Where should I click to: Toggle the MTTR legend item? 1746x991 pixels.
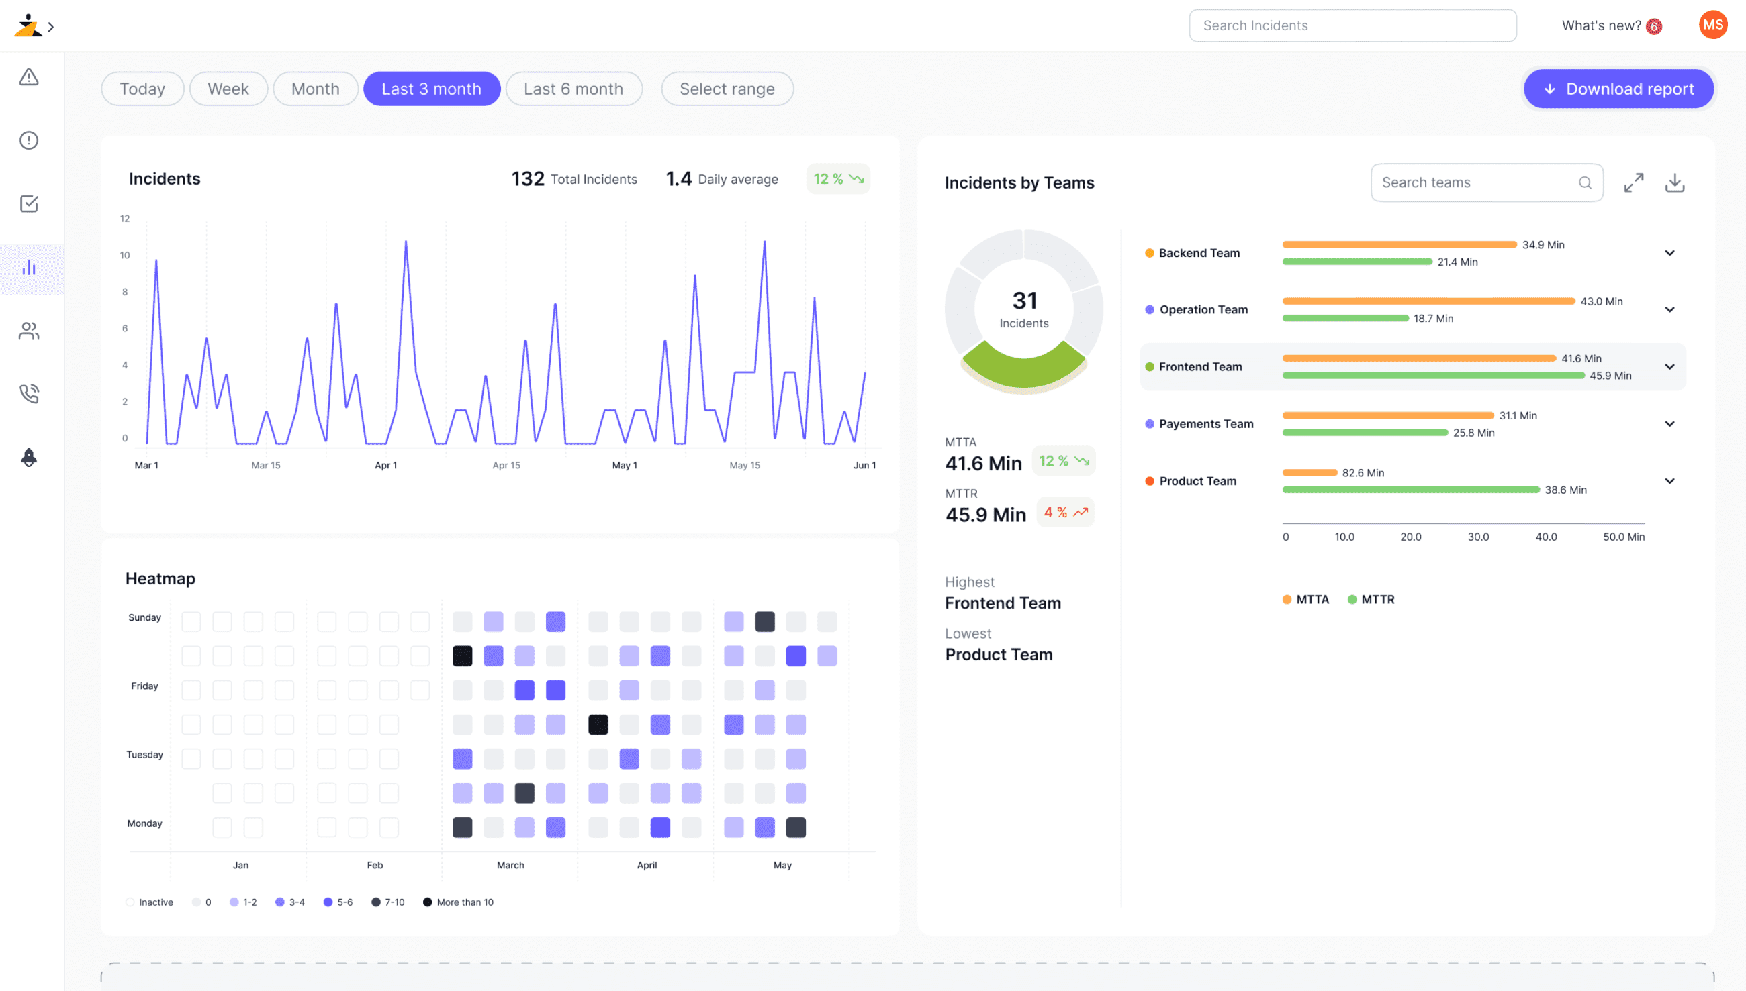1371,600
